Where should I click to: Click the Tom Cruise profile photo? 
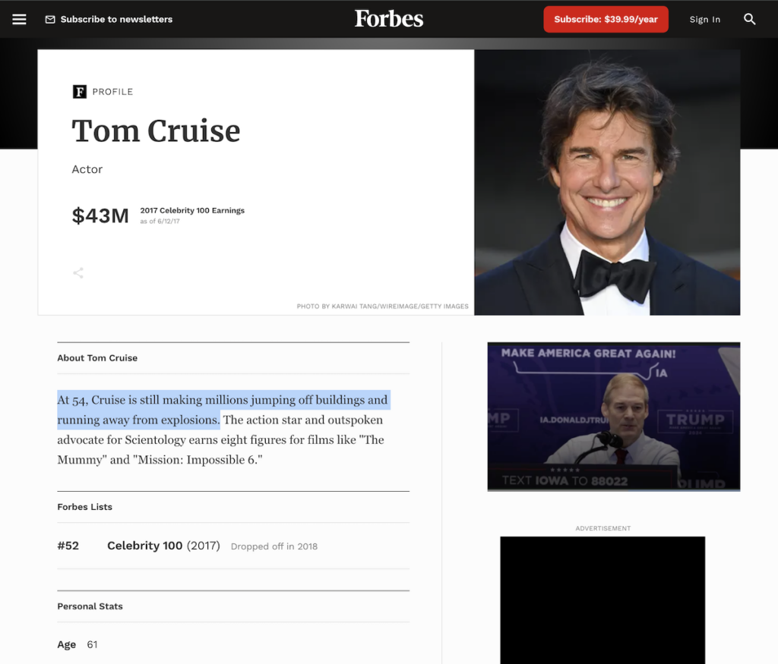(x=607, y=182)
